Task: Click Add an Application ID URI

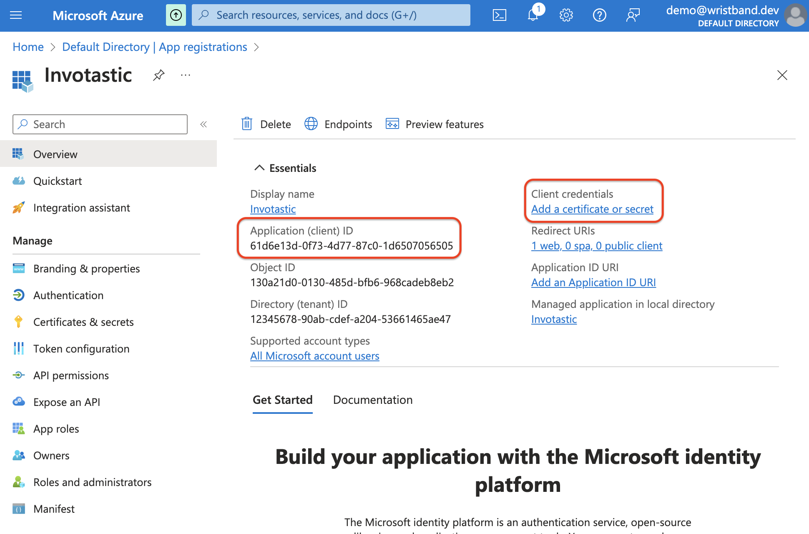Action: 593,282
